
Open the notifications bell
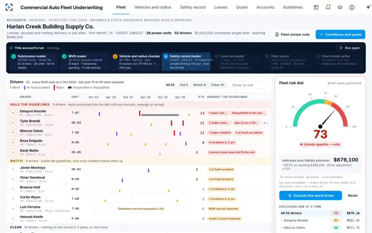(x=328, y=7)
